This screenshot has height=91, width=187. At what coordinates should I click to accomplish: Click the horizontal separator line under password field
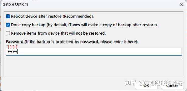point(94,59)
